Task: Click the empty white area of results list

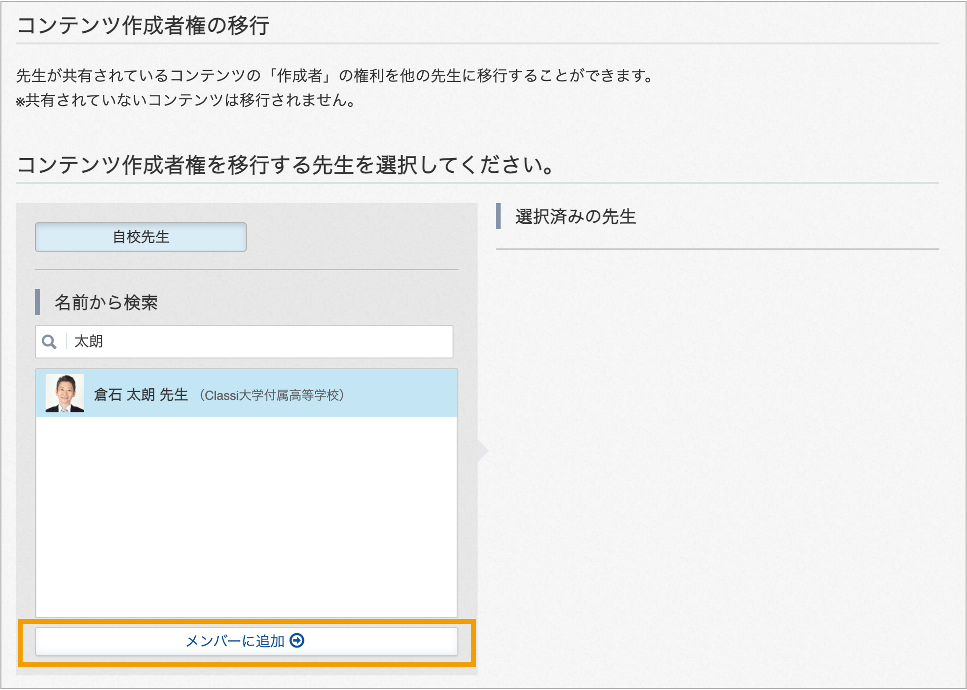Action: click(x=246, y=517)
